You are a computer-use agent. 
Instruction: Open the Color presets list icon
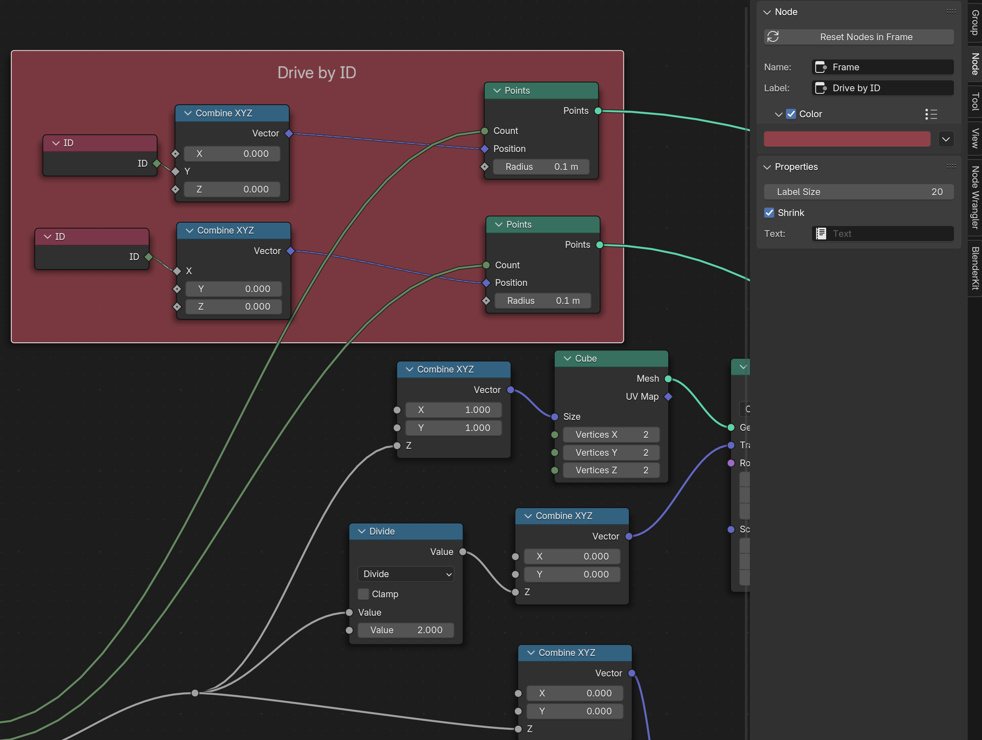click(x=931, y=114)
